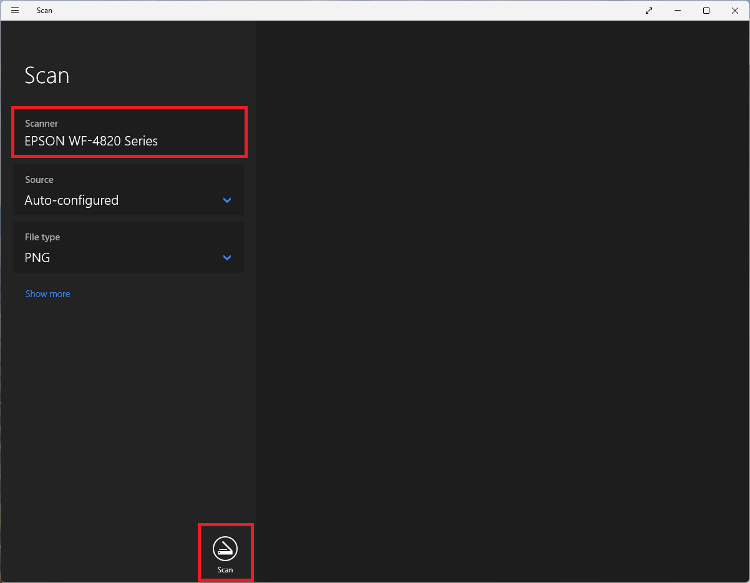Maximize the Scan app window

(706, 11)
